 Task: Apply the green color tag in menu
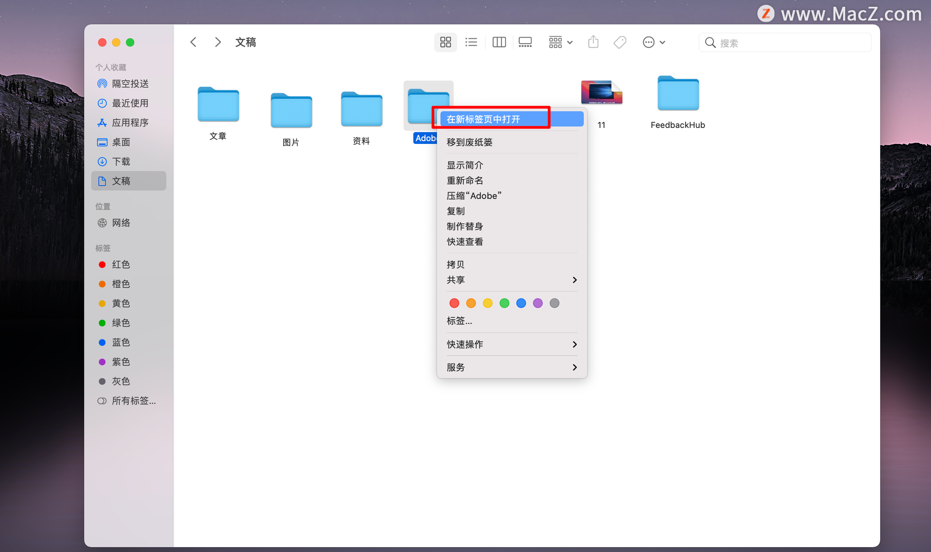504,303
